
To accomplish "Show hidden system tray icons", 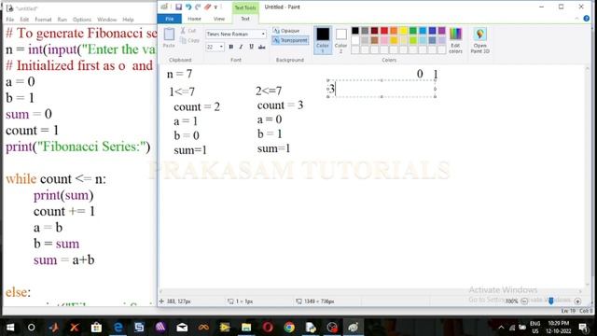I will click(501, 328).
